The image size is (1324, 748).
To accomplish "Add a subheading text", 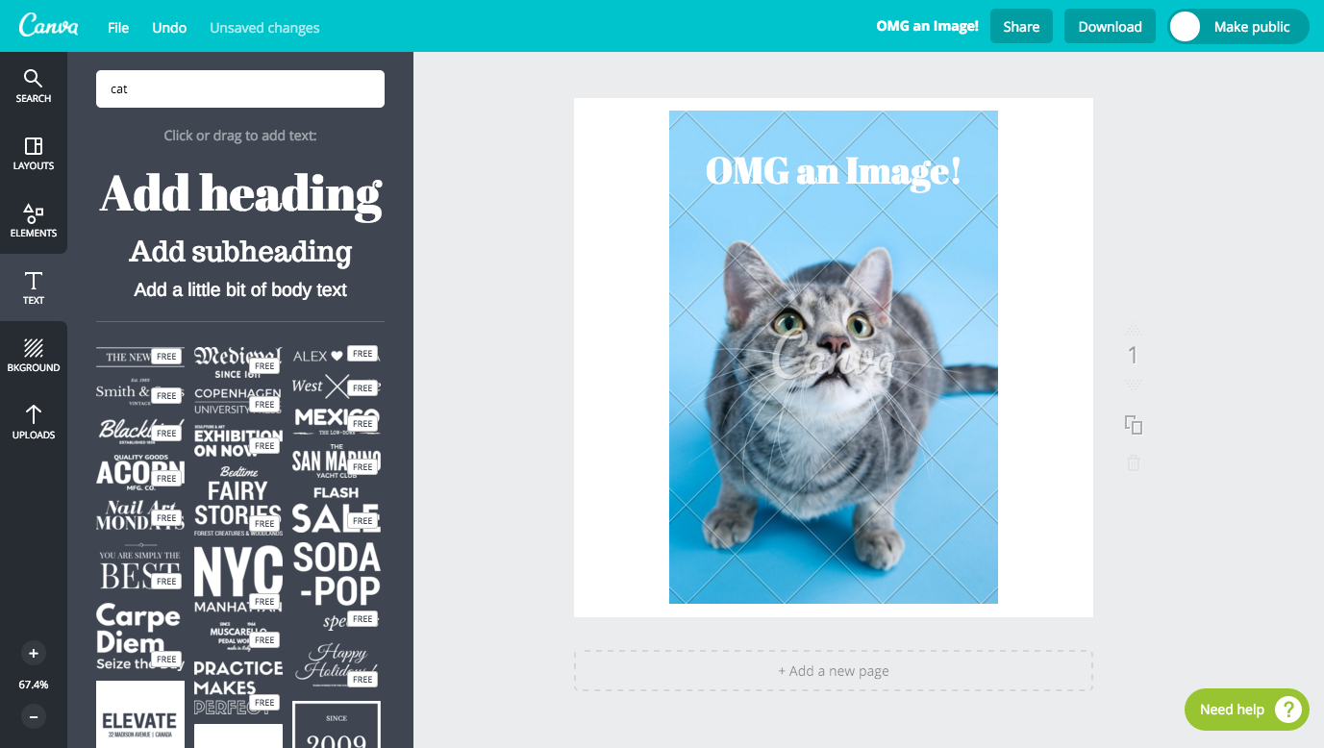I will pyautogui.click(x=240, y=251).
